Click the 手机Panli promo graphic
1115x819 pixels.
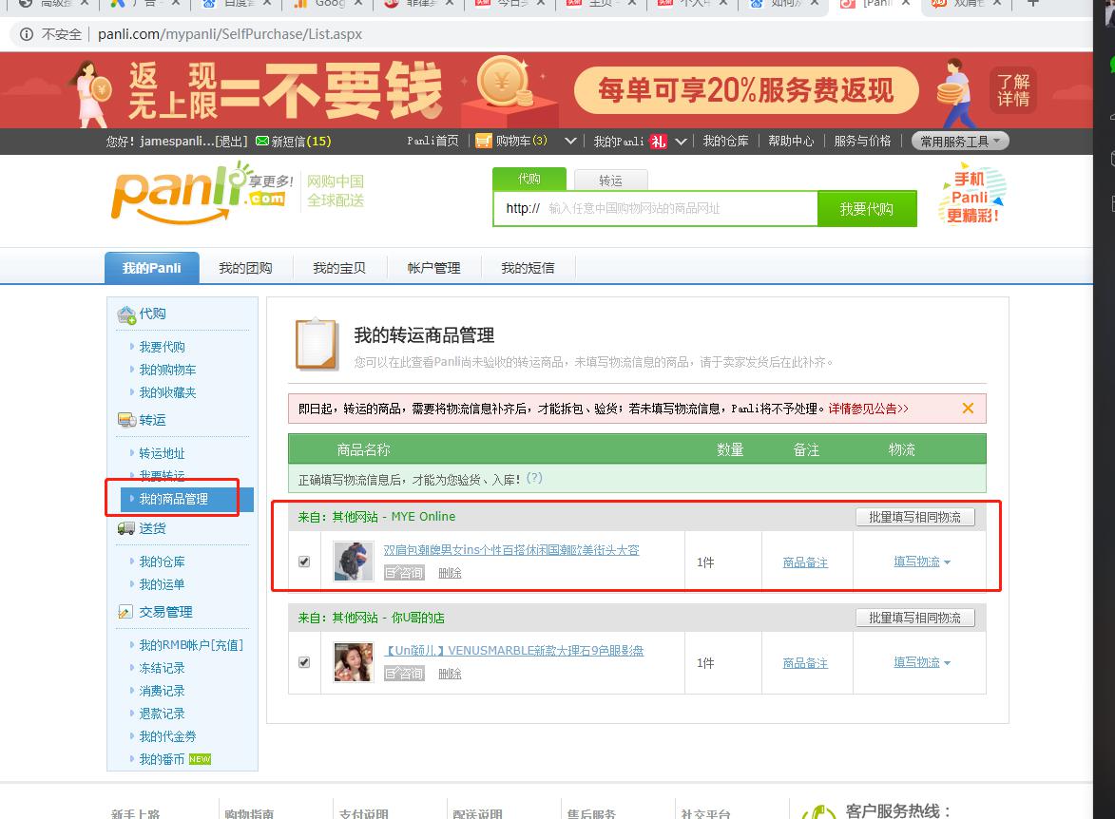970,195
